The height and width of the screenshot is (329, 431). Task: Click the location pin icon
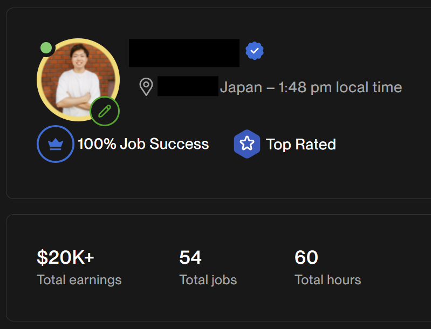[146, 87]
